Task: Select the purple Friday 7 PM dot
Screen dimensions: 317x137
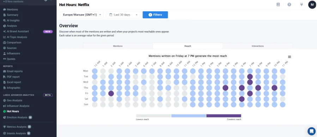Action: [x=250, y=94]
